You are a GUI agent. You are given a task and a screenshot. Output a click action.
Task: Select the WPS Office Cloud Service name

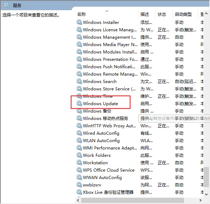tap(109, 170)
